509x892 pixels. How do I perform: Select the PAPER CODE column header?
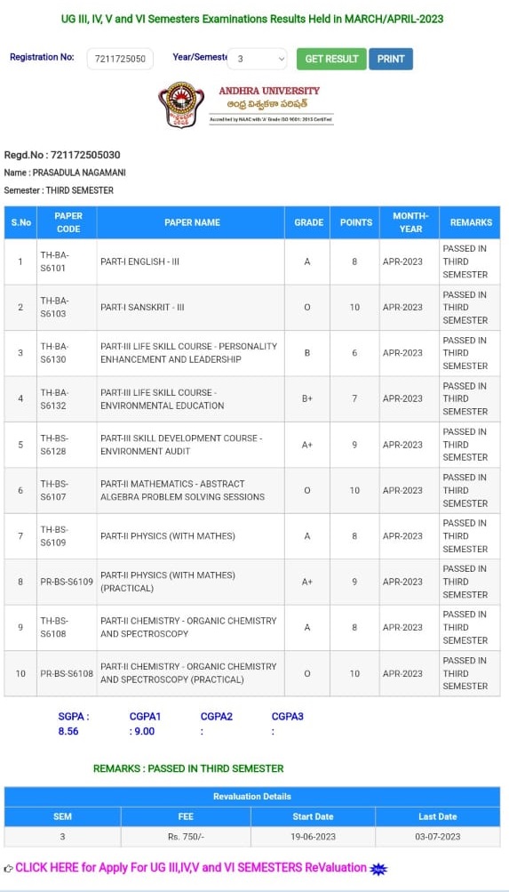(x=68, y=222)
